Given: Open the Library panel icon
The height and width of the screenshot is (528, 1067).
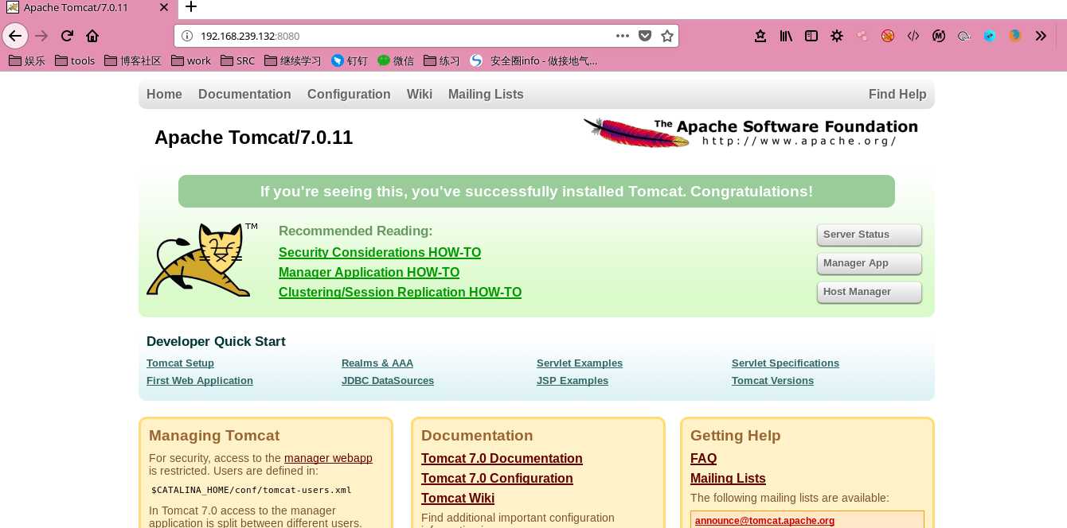Looking at the screenshot, I should 786,36.
